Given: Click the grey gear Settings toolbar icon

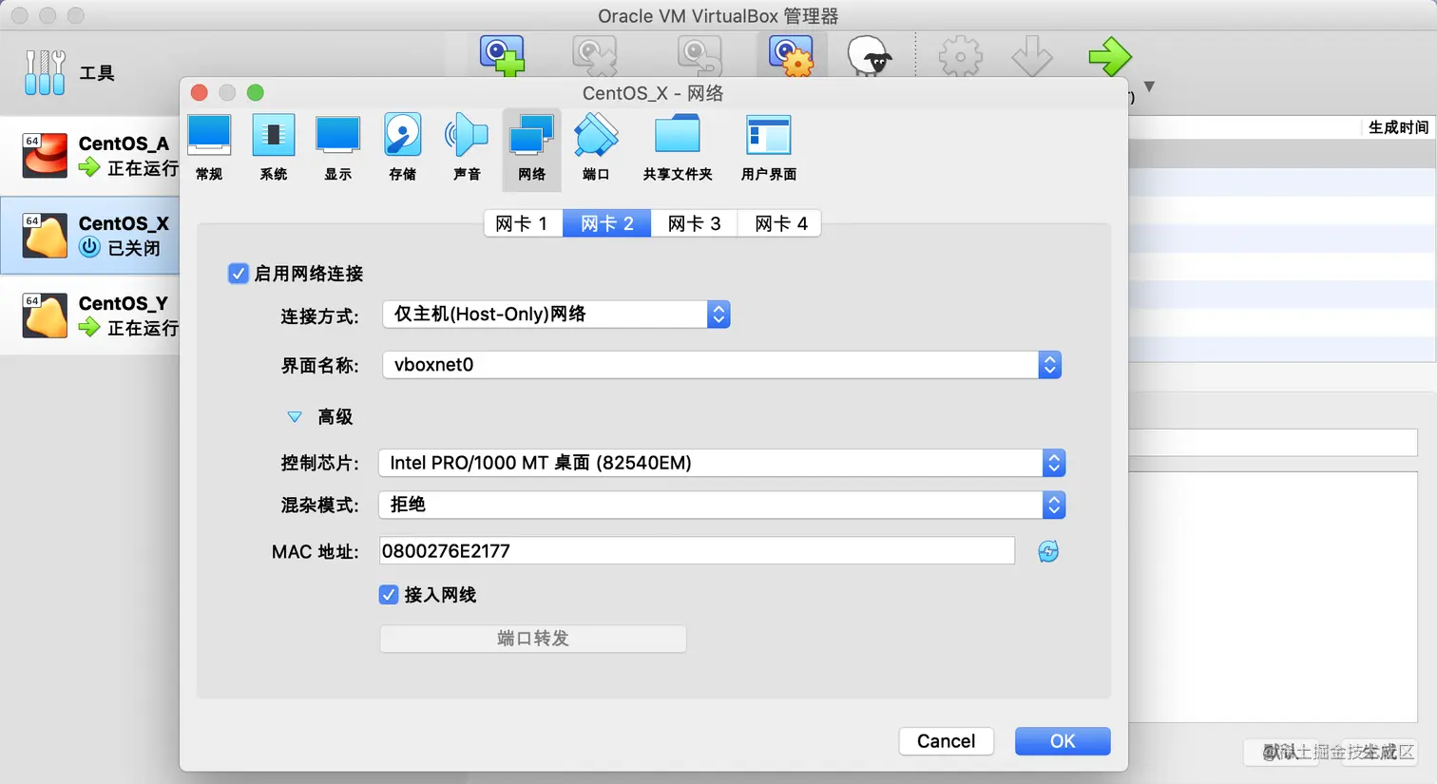Looking at the screenshot, I should click(960, 56).
